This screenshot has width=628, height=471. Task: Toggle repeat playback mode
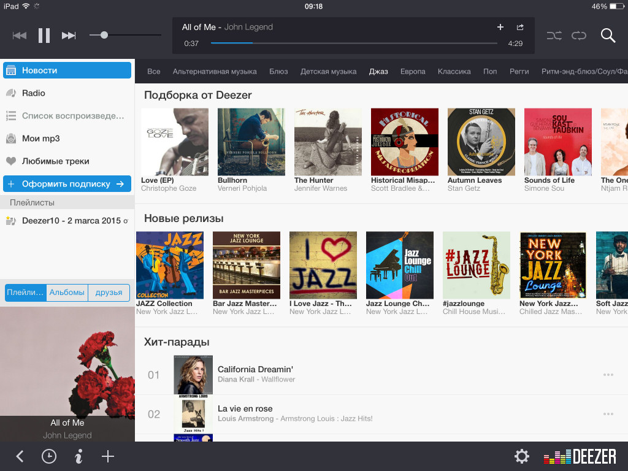pos(579,36)
